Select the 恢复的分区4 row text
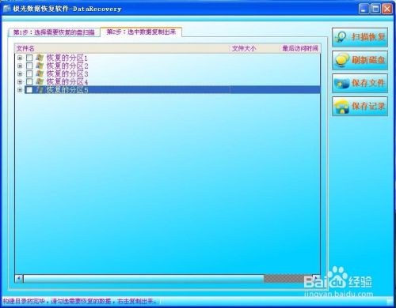This screenshot has width=396, height=308. click(67, 81)
